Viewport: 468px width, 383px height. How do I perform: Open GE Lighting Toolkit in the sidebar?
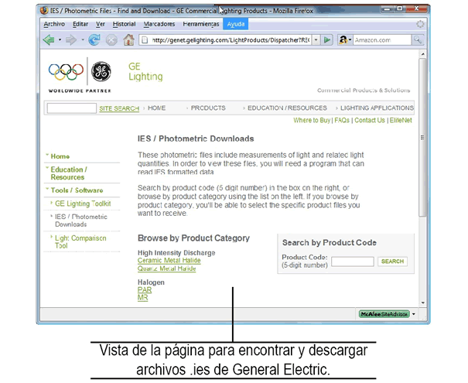83,203
